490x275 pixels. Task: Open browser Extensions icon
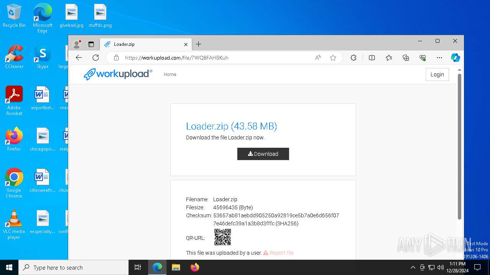353,58
